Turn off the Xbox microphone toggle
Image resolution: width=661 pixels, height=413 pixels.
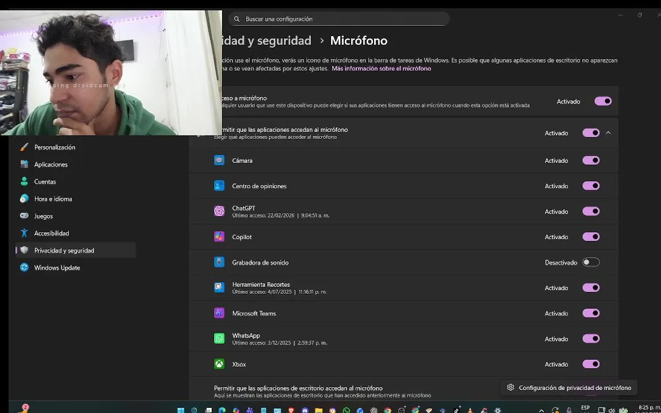click(x=590, y=364)
